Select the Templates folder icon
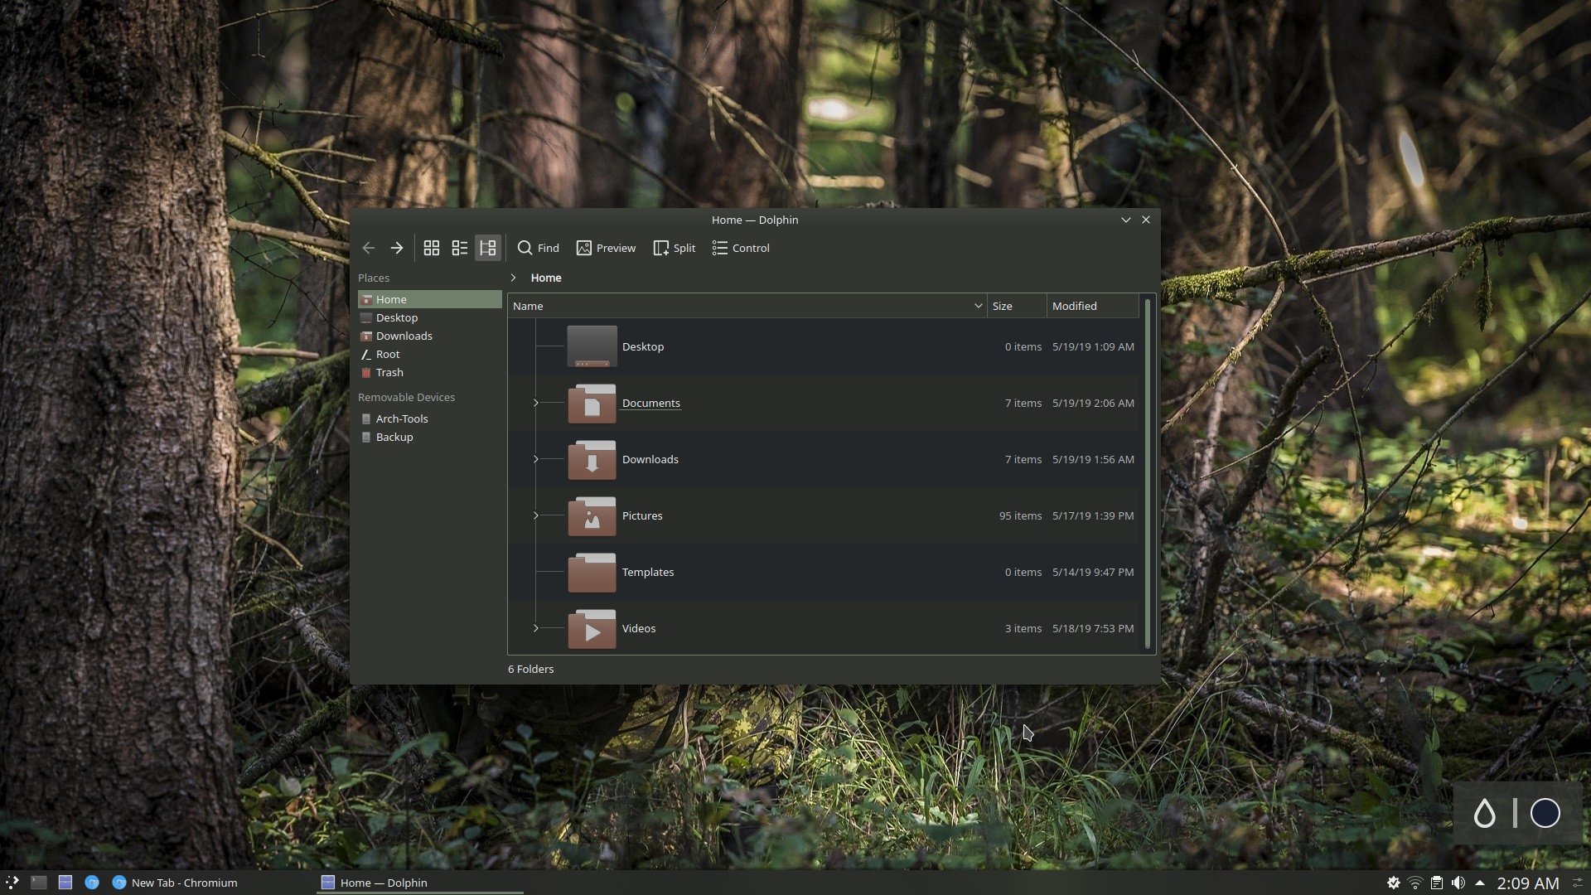This screenshot has width=1591, height=895. [592, 572]
